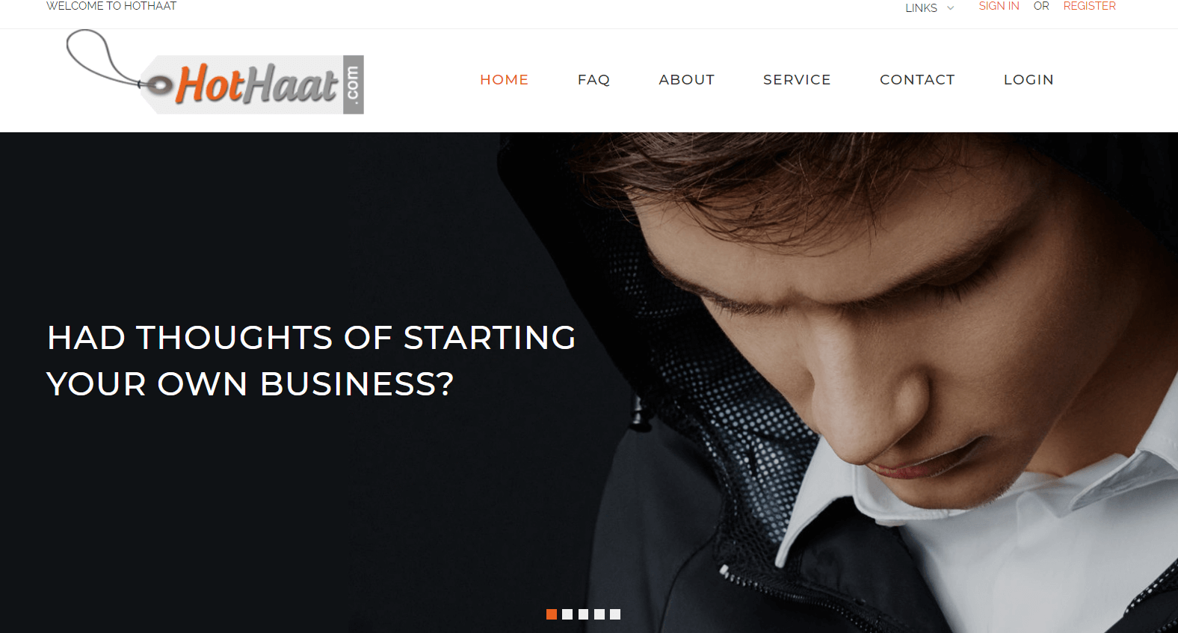This screenshot has height=633, width=1178.
Task: Click LOGIN in the navigation bar
Action: click(1029, 79)
